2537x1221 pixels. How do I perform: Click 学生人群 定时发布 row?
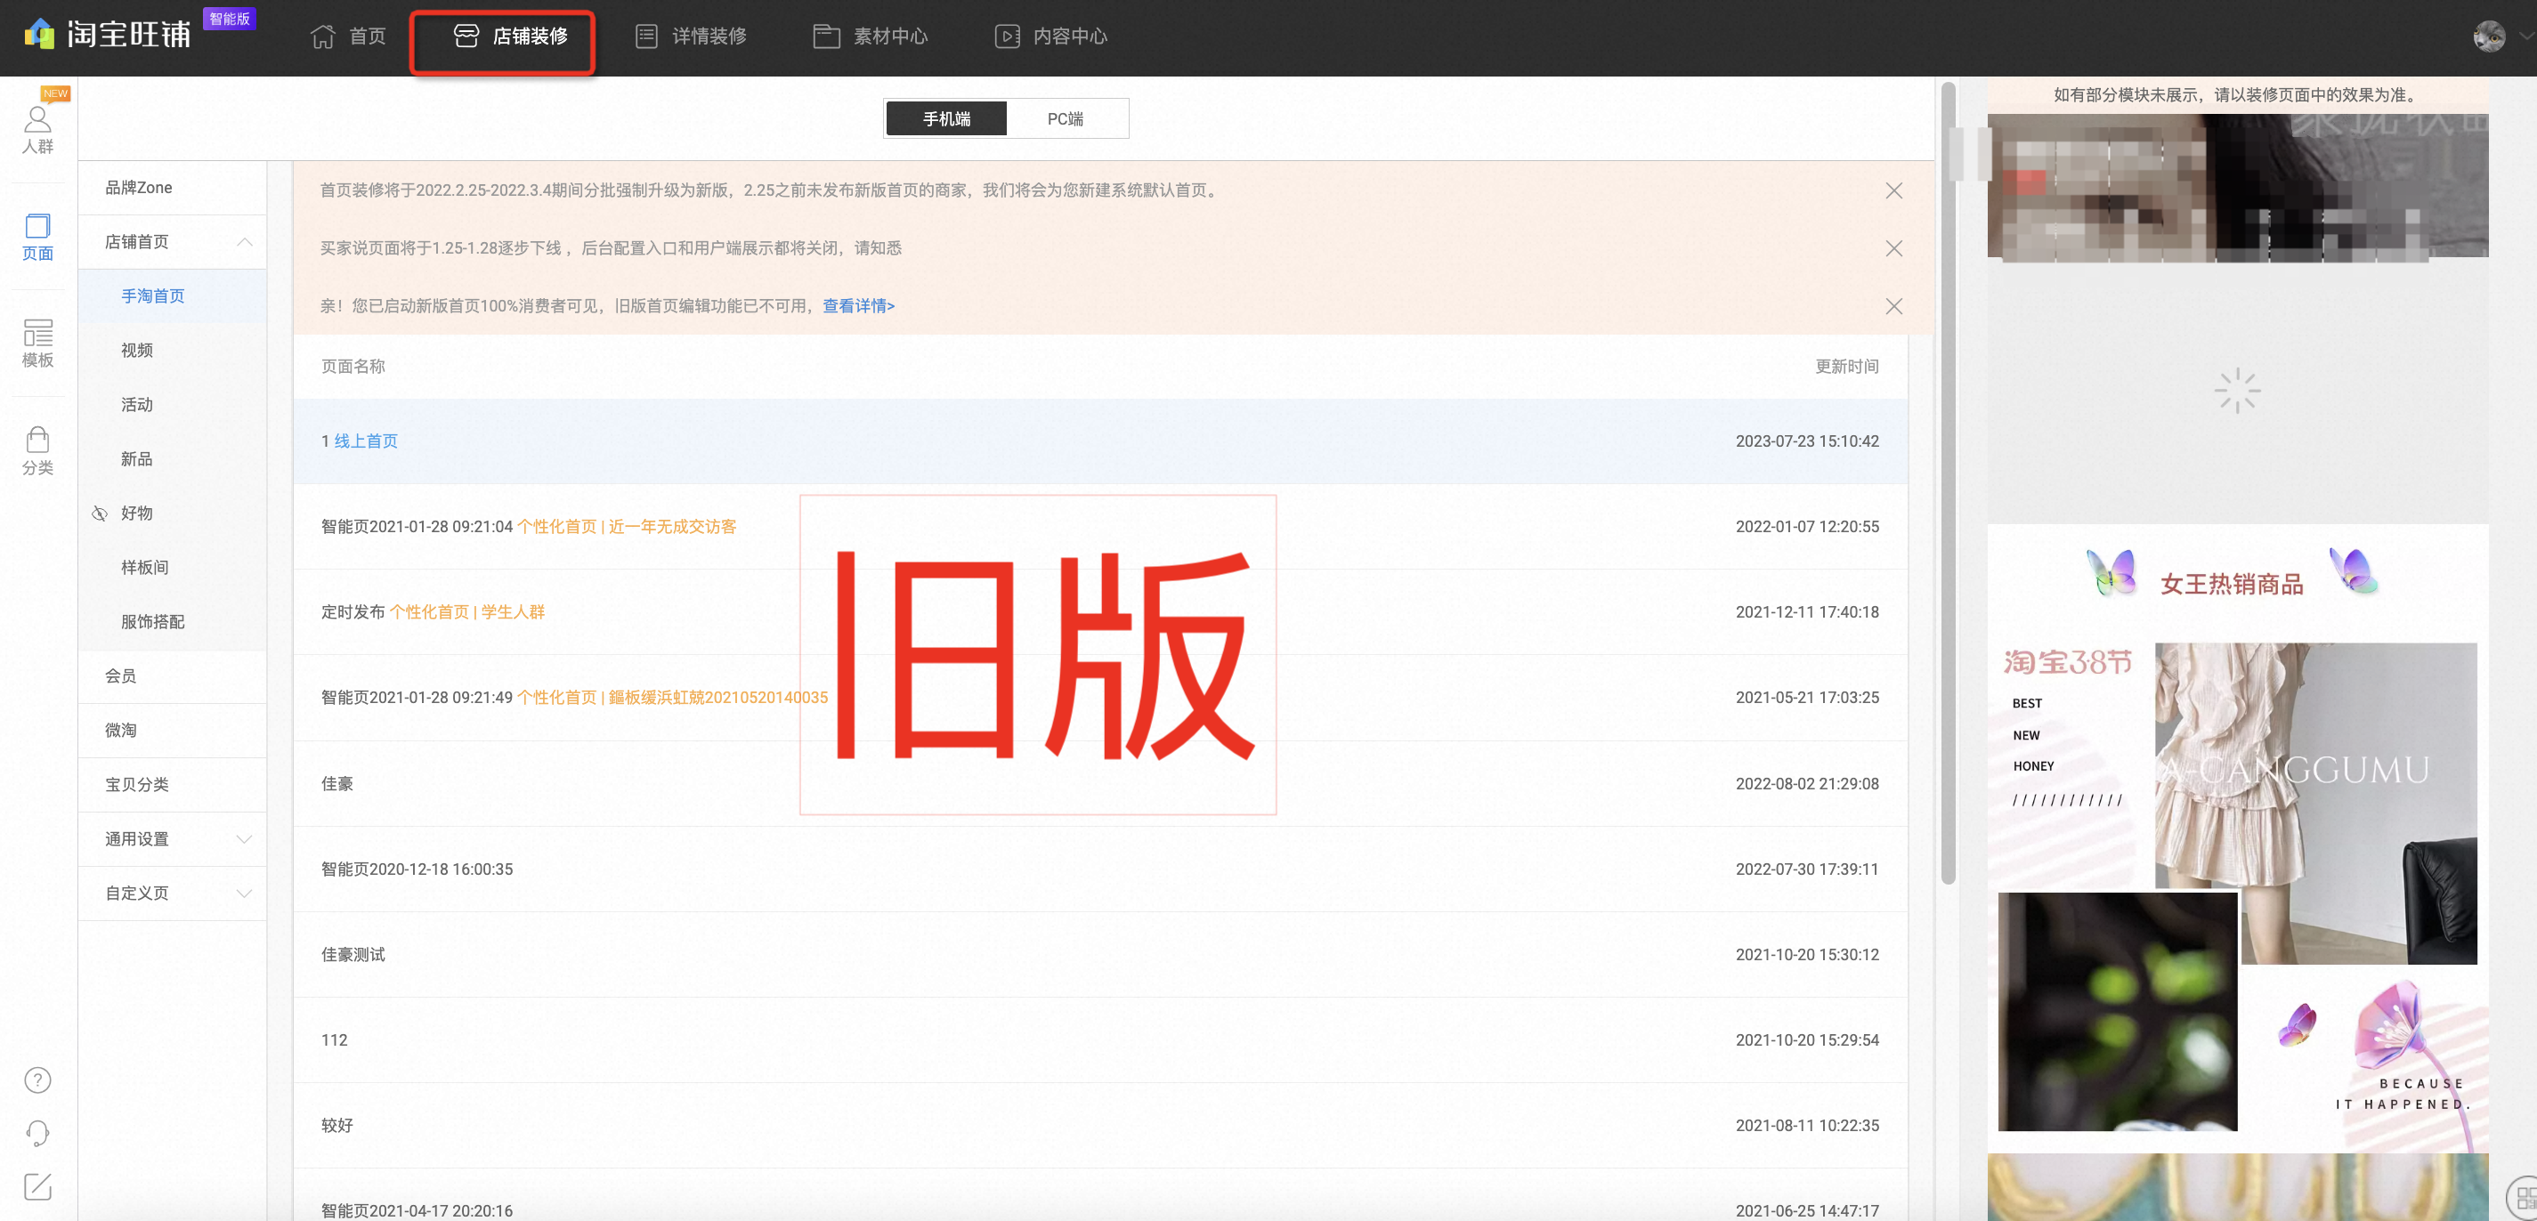1100,611
